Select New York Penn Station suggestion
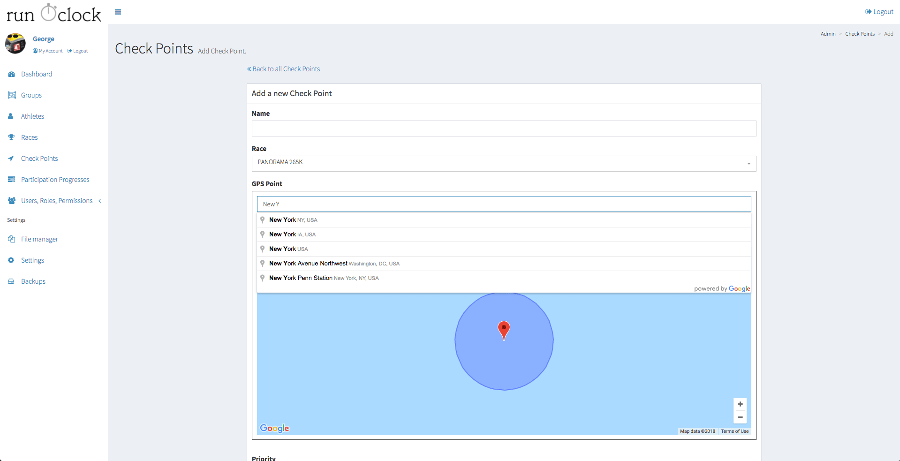 504,278
